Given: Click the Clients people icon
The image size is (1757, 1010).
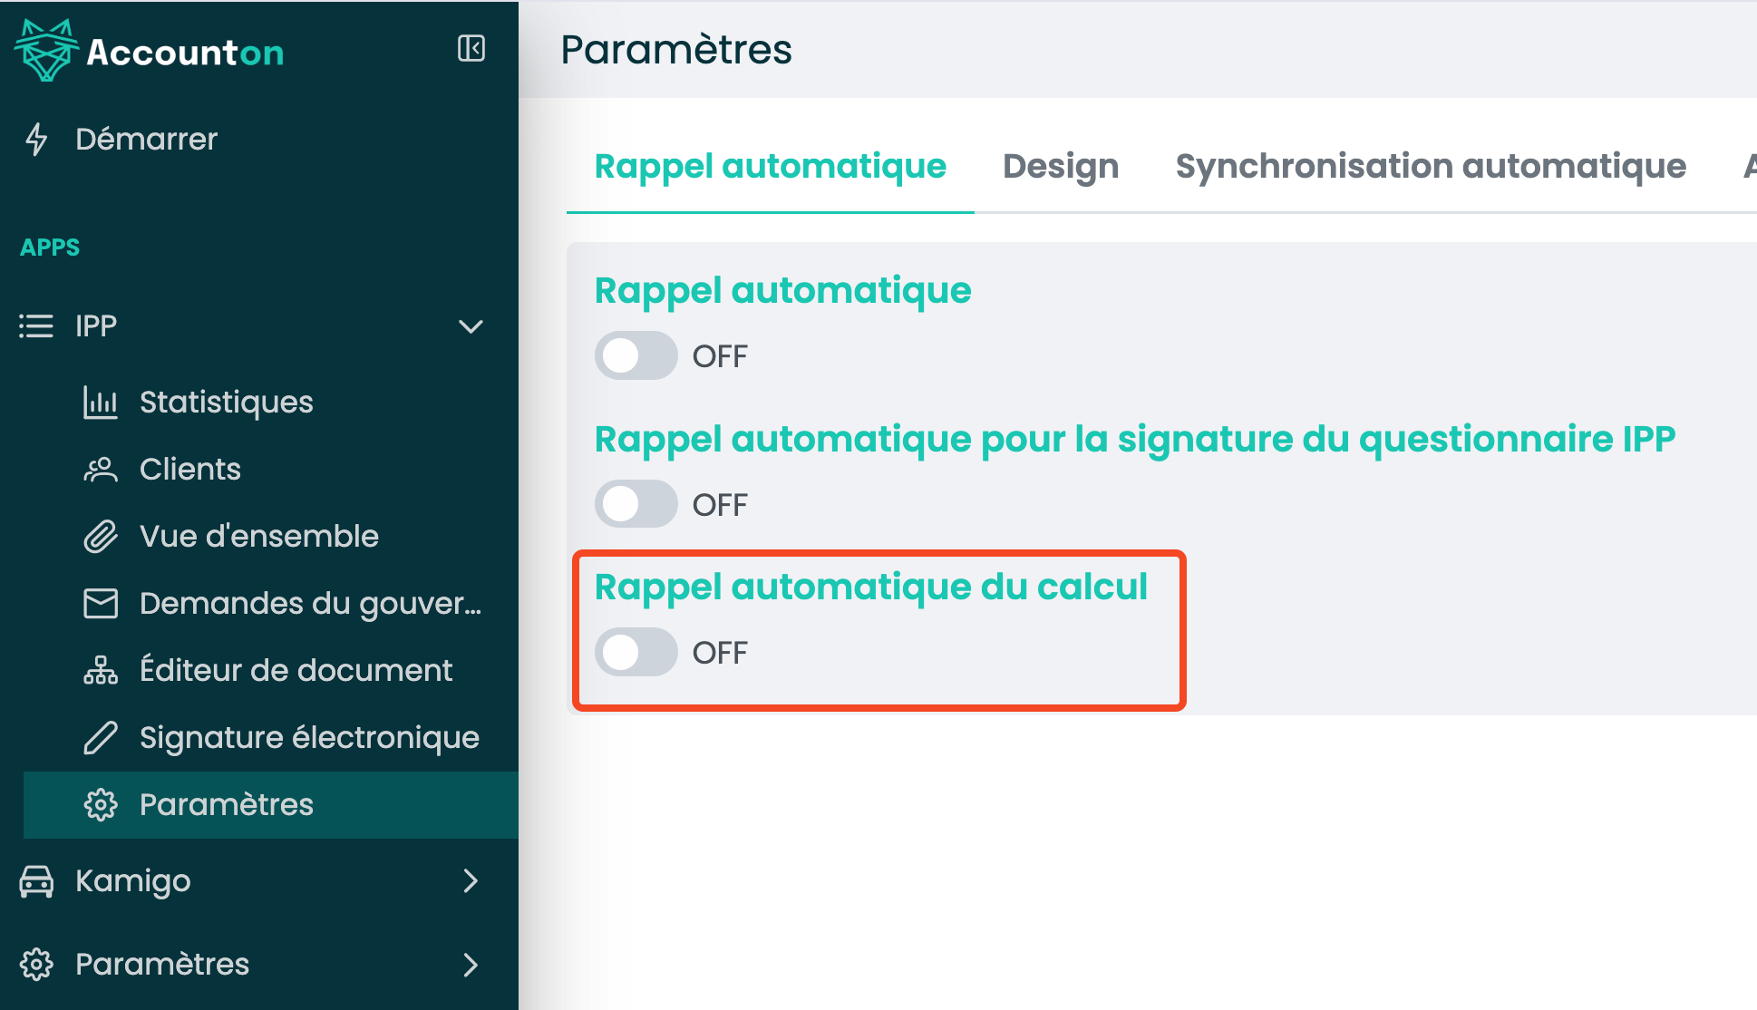Looking at the screenshot, I should pos(101,470).
